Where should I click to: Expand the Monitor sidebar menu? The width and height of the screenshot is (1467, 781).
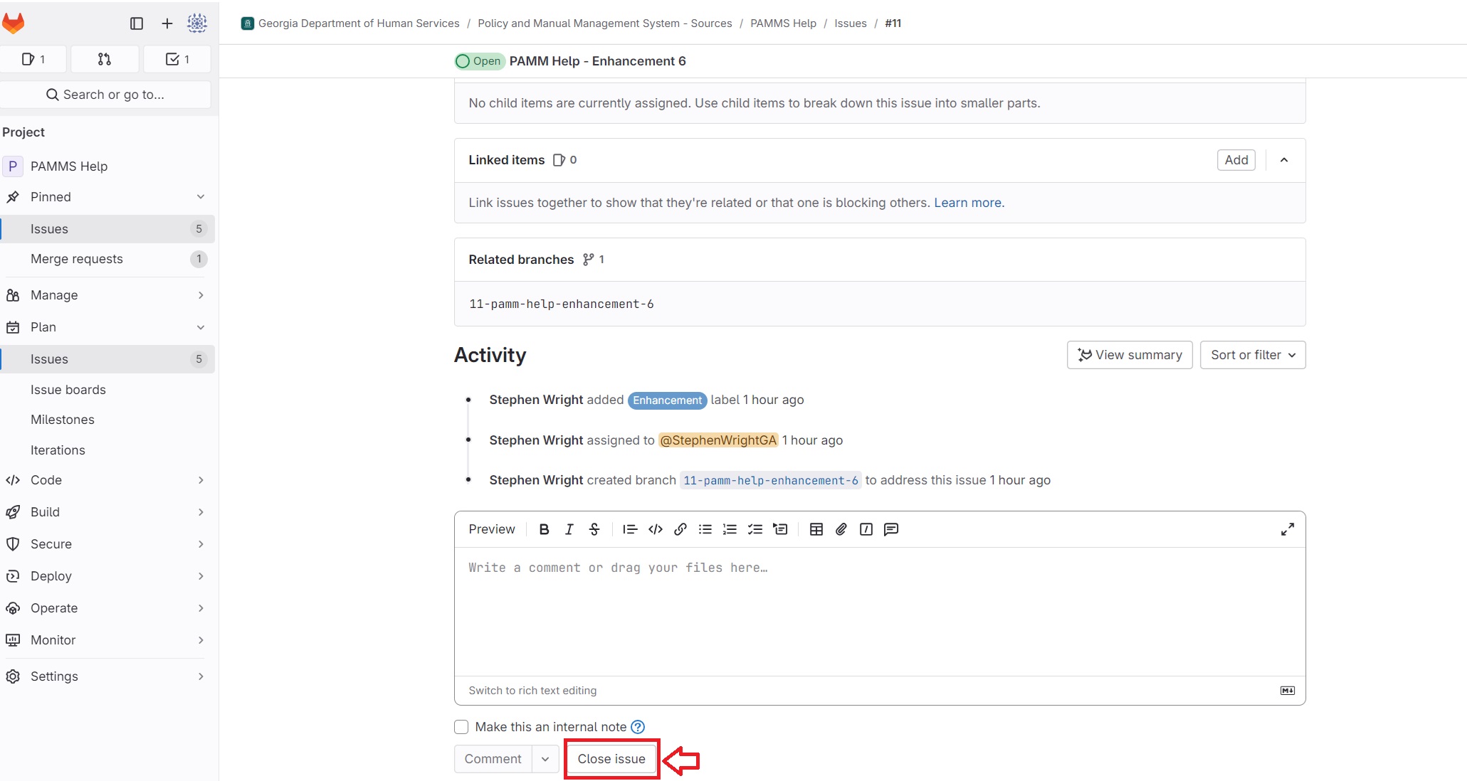click(107, 640)
